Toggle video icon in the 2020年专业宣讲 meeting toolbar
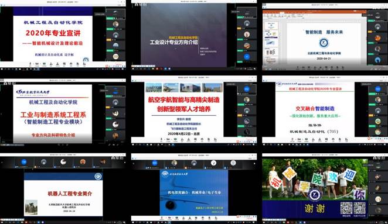Screen dimensions: 388x224 (x=37, y=64)
